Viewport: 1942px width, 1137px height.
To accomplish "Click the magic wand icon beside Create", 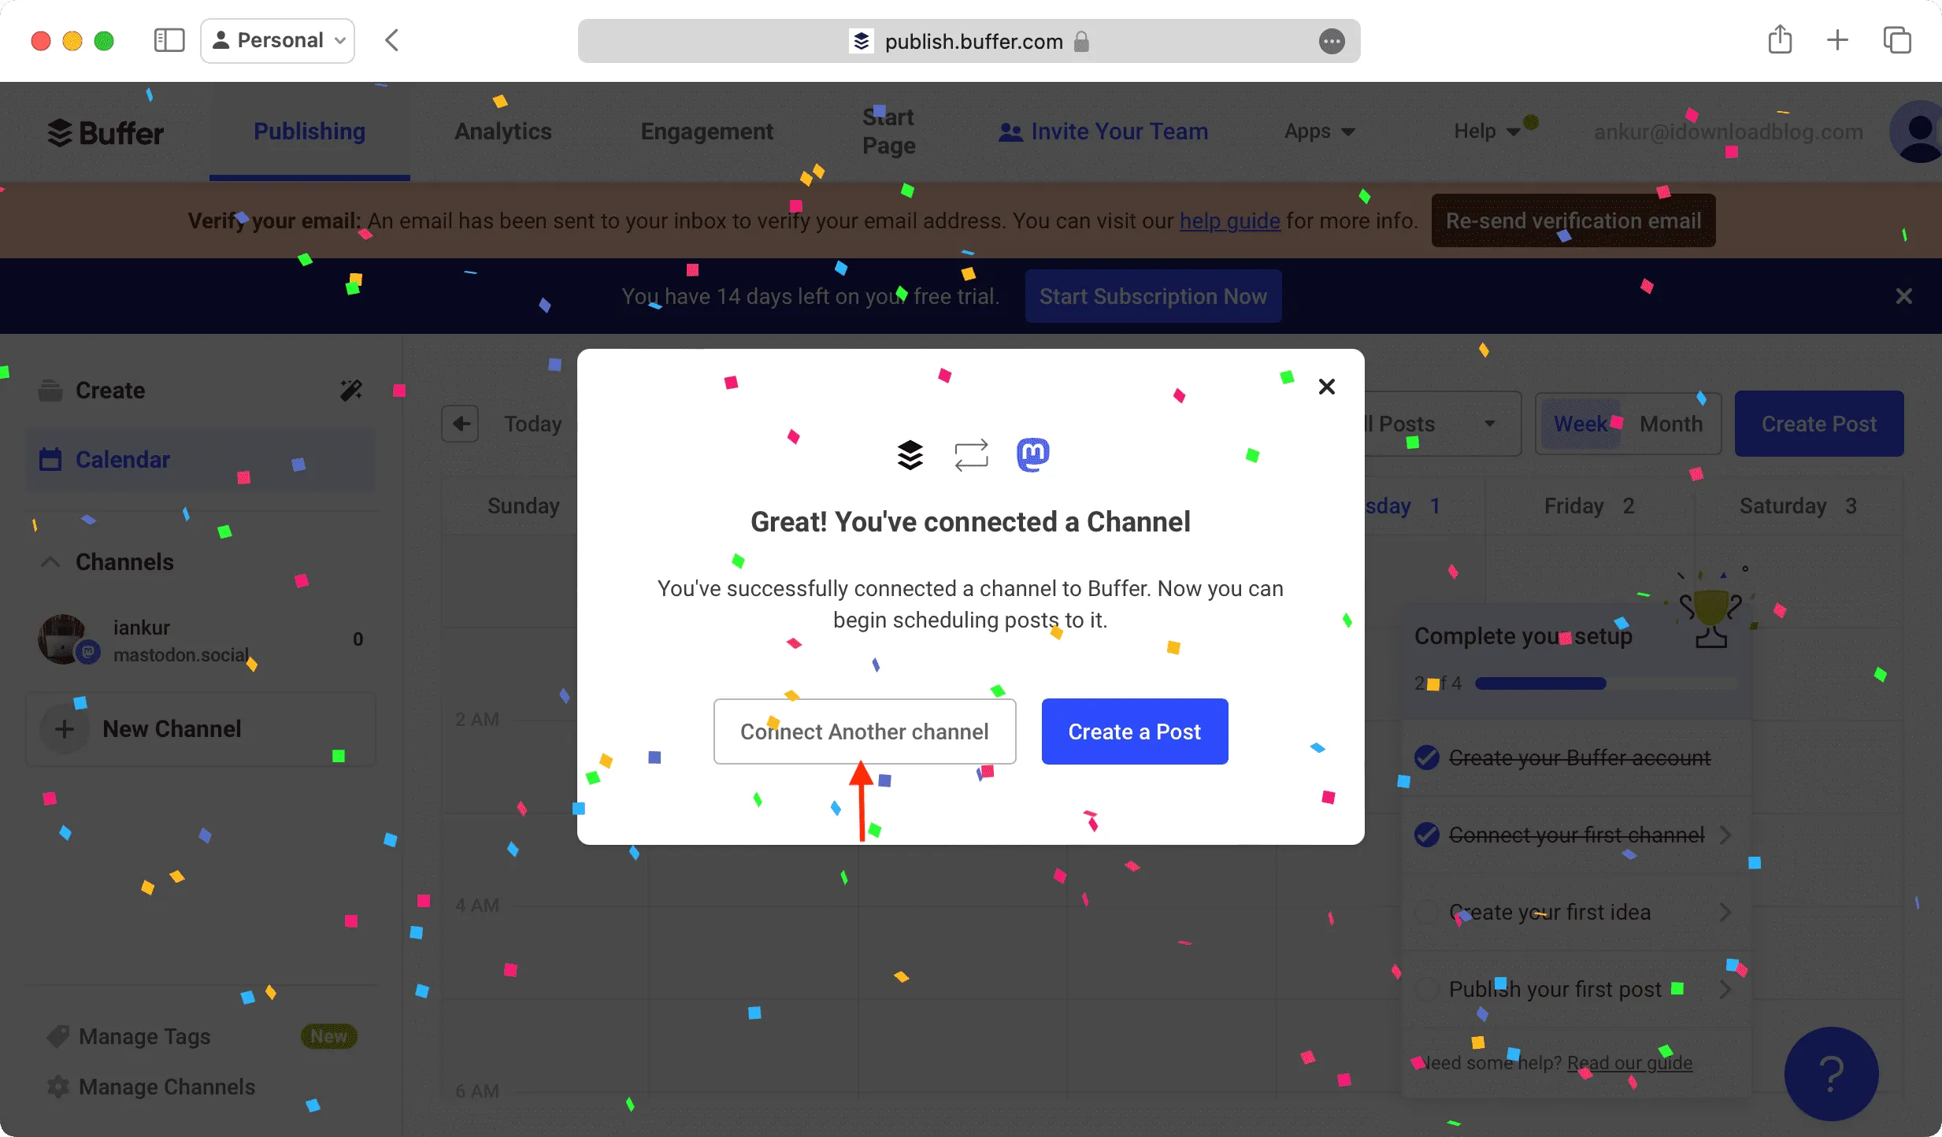I will [351, 390].
